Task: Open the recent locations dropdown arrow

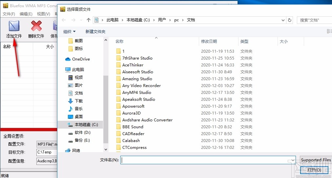Action: 81,20
